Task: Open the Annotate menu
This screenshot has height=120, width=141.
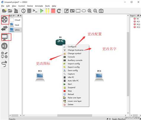Action: pyautogui.click(x=39, y=6)
